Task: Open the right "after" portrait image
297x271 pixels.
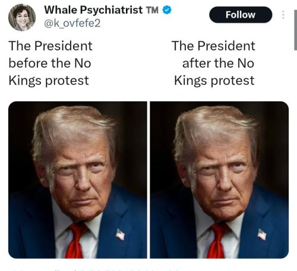Action: 219,180
